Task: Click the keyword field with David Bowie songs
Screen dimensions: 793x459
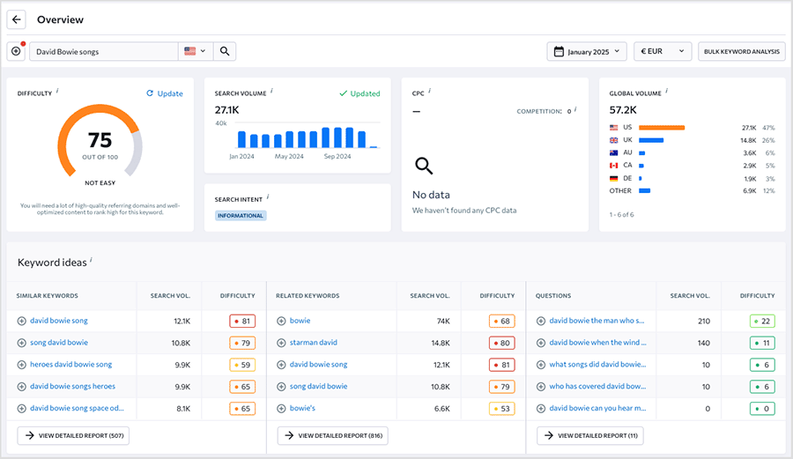Action: [x=104, y=52]
